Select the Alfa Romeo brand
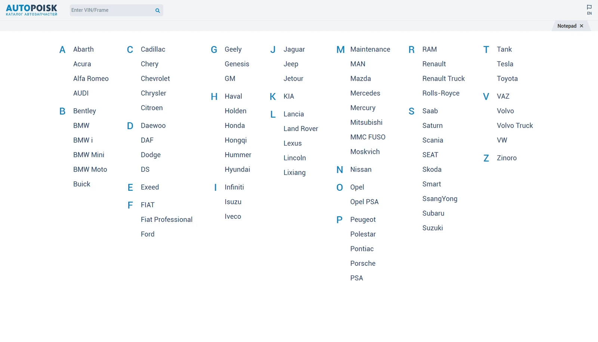 91,78
